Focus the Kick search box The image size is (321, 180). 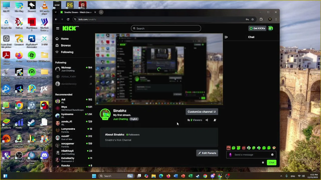[x=166, y=28]
